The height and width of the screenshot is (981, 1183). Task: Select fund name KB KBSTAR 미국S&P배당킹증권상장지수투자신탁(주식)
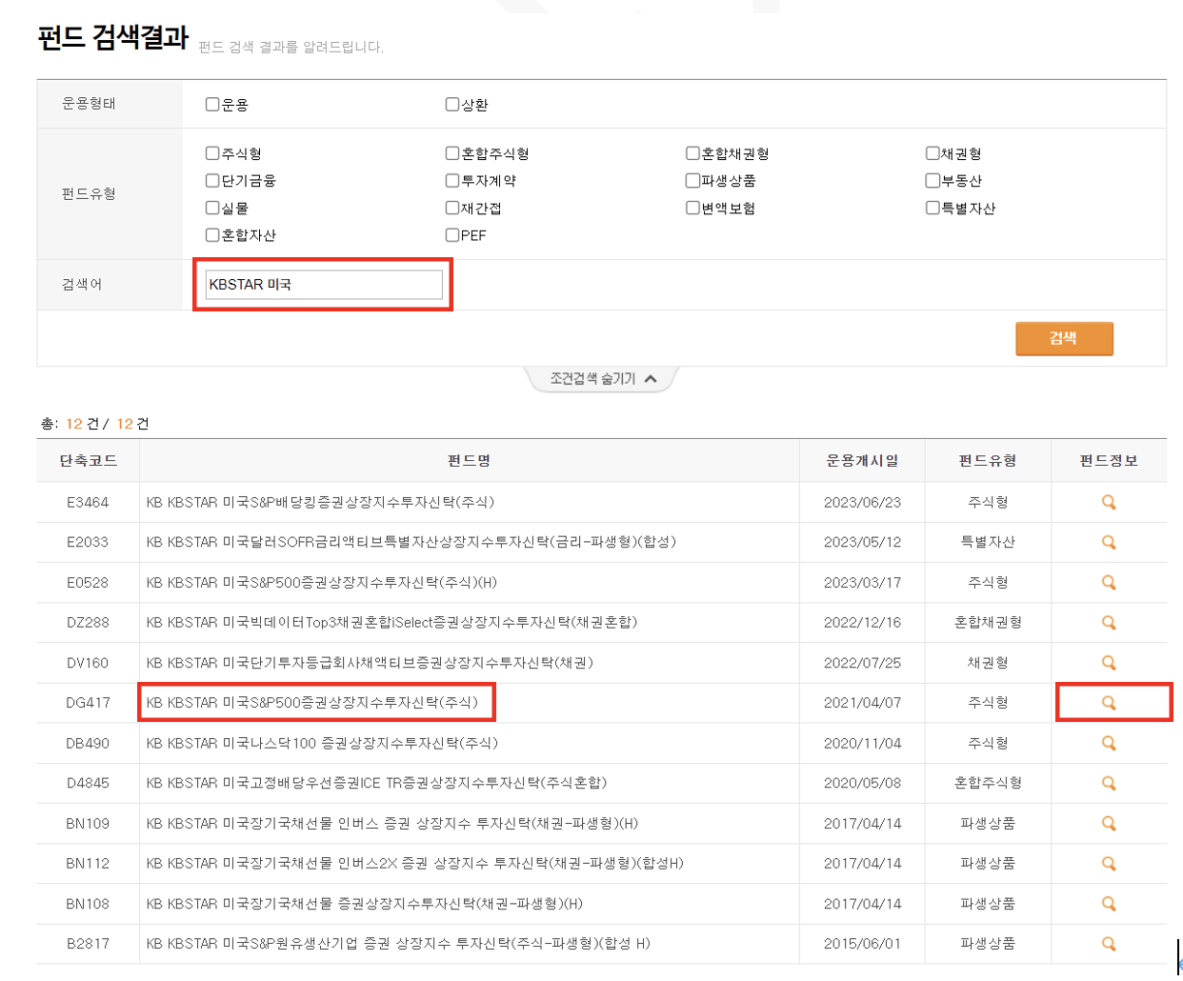(x=320, y=502)
